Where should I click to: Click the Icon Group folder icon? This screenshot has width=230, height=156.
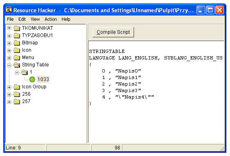pyautogui.click(x=17, y=87)
